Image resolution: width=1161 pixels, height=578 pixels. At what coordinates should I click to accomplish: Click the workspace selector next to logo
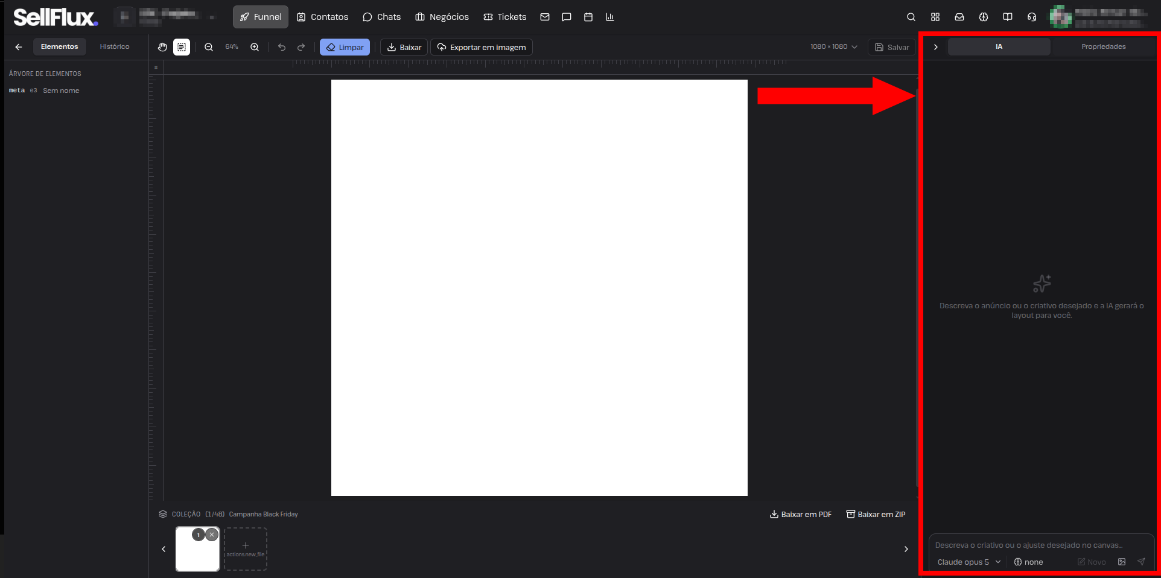click(165, 17)
